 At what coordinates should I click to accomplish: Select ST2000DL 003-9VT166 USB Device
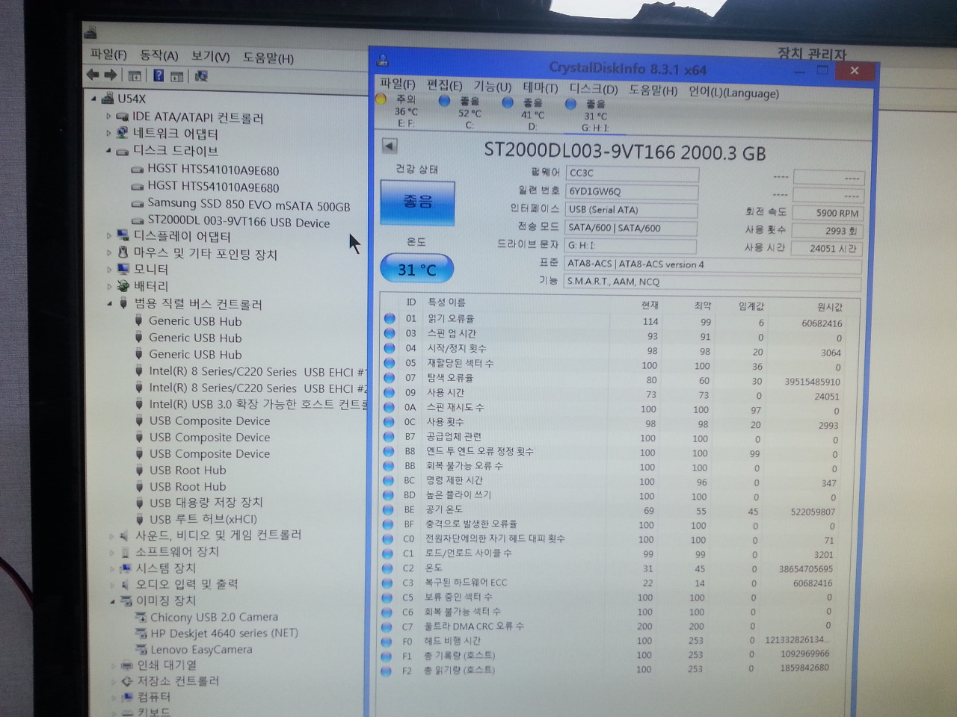coord(239,222)
